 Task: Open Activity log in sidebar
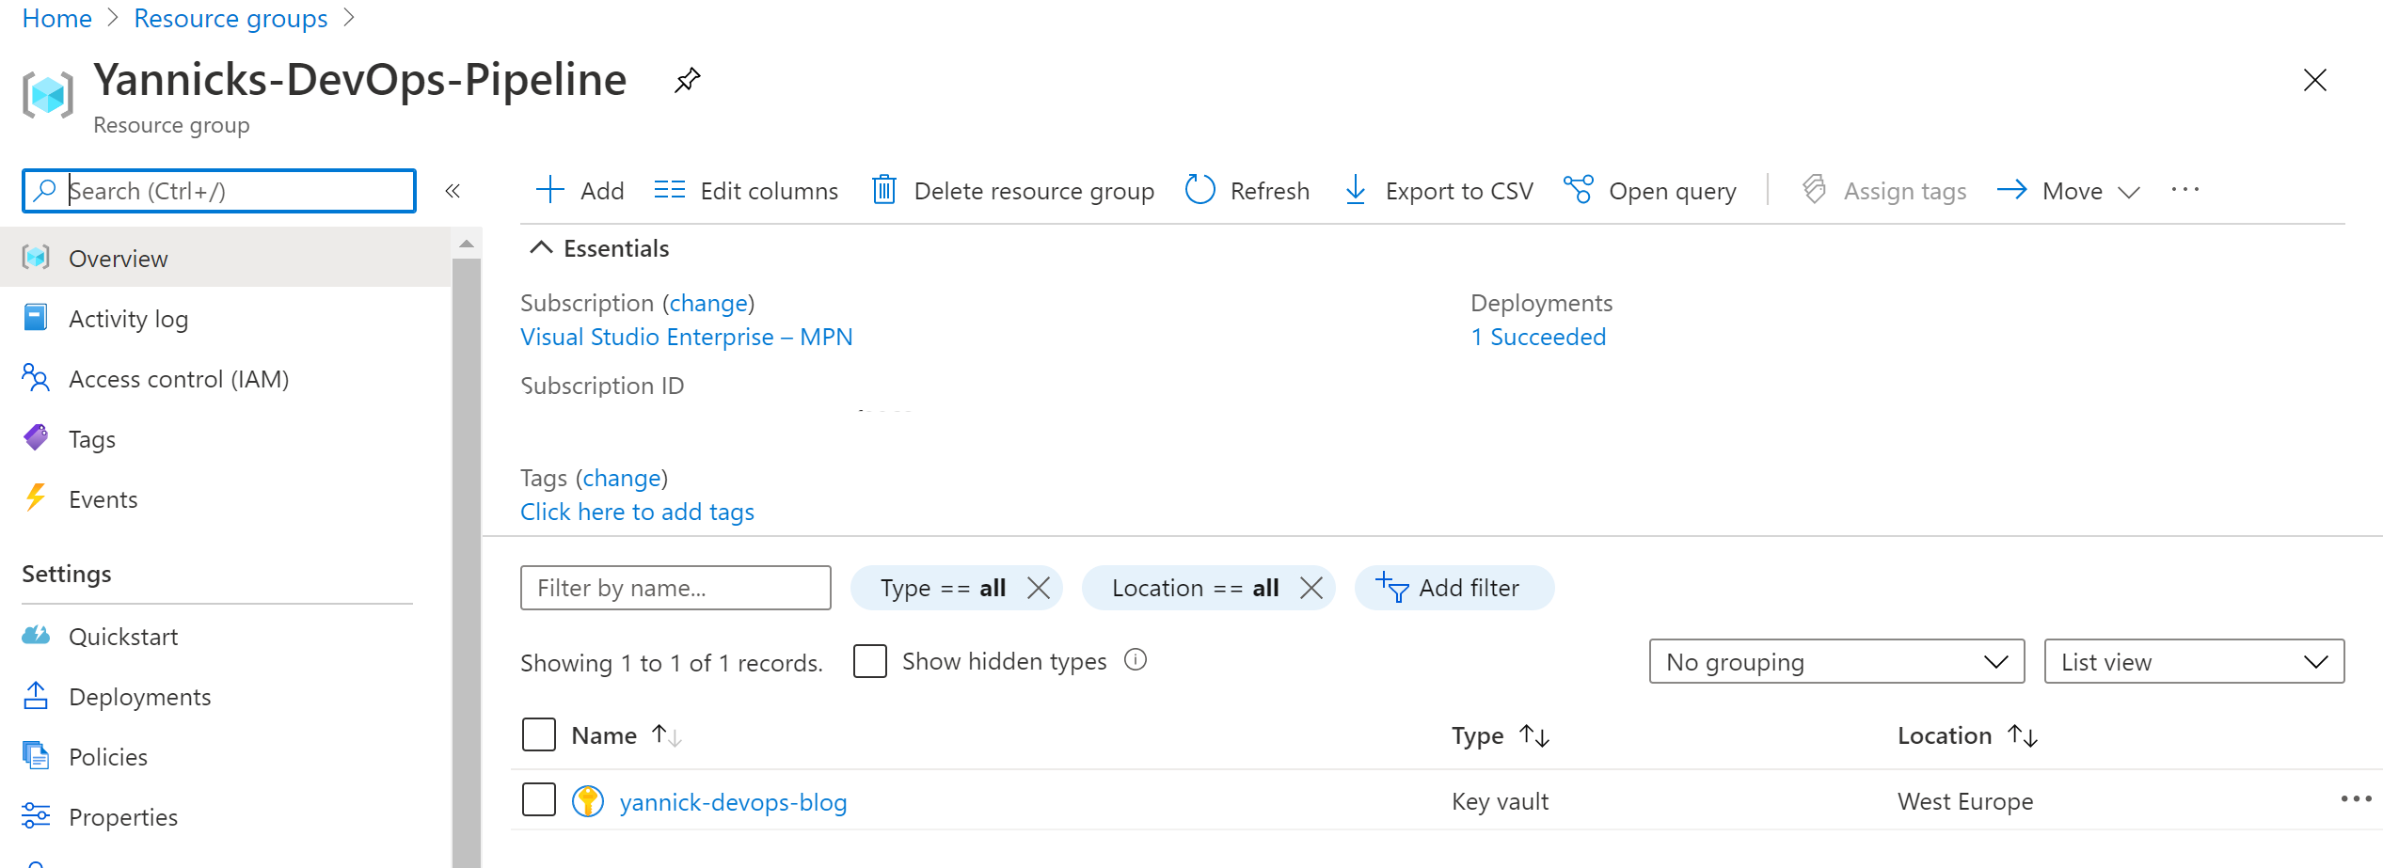pos(128,319)
